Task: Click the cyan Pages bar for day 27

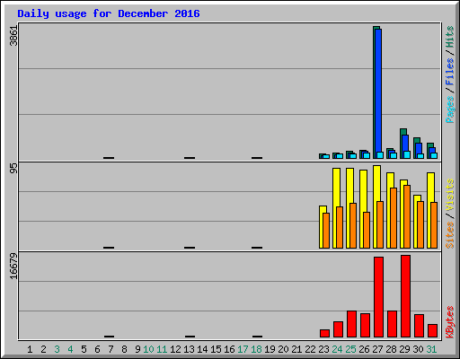Action: (x=380, y=155)
